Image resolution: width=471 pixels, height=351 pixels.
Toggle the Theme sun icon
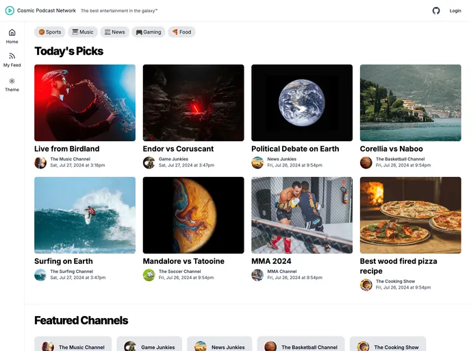point(12,81)
